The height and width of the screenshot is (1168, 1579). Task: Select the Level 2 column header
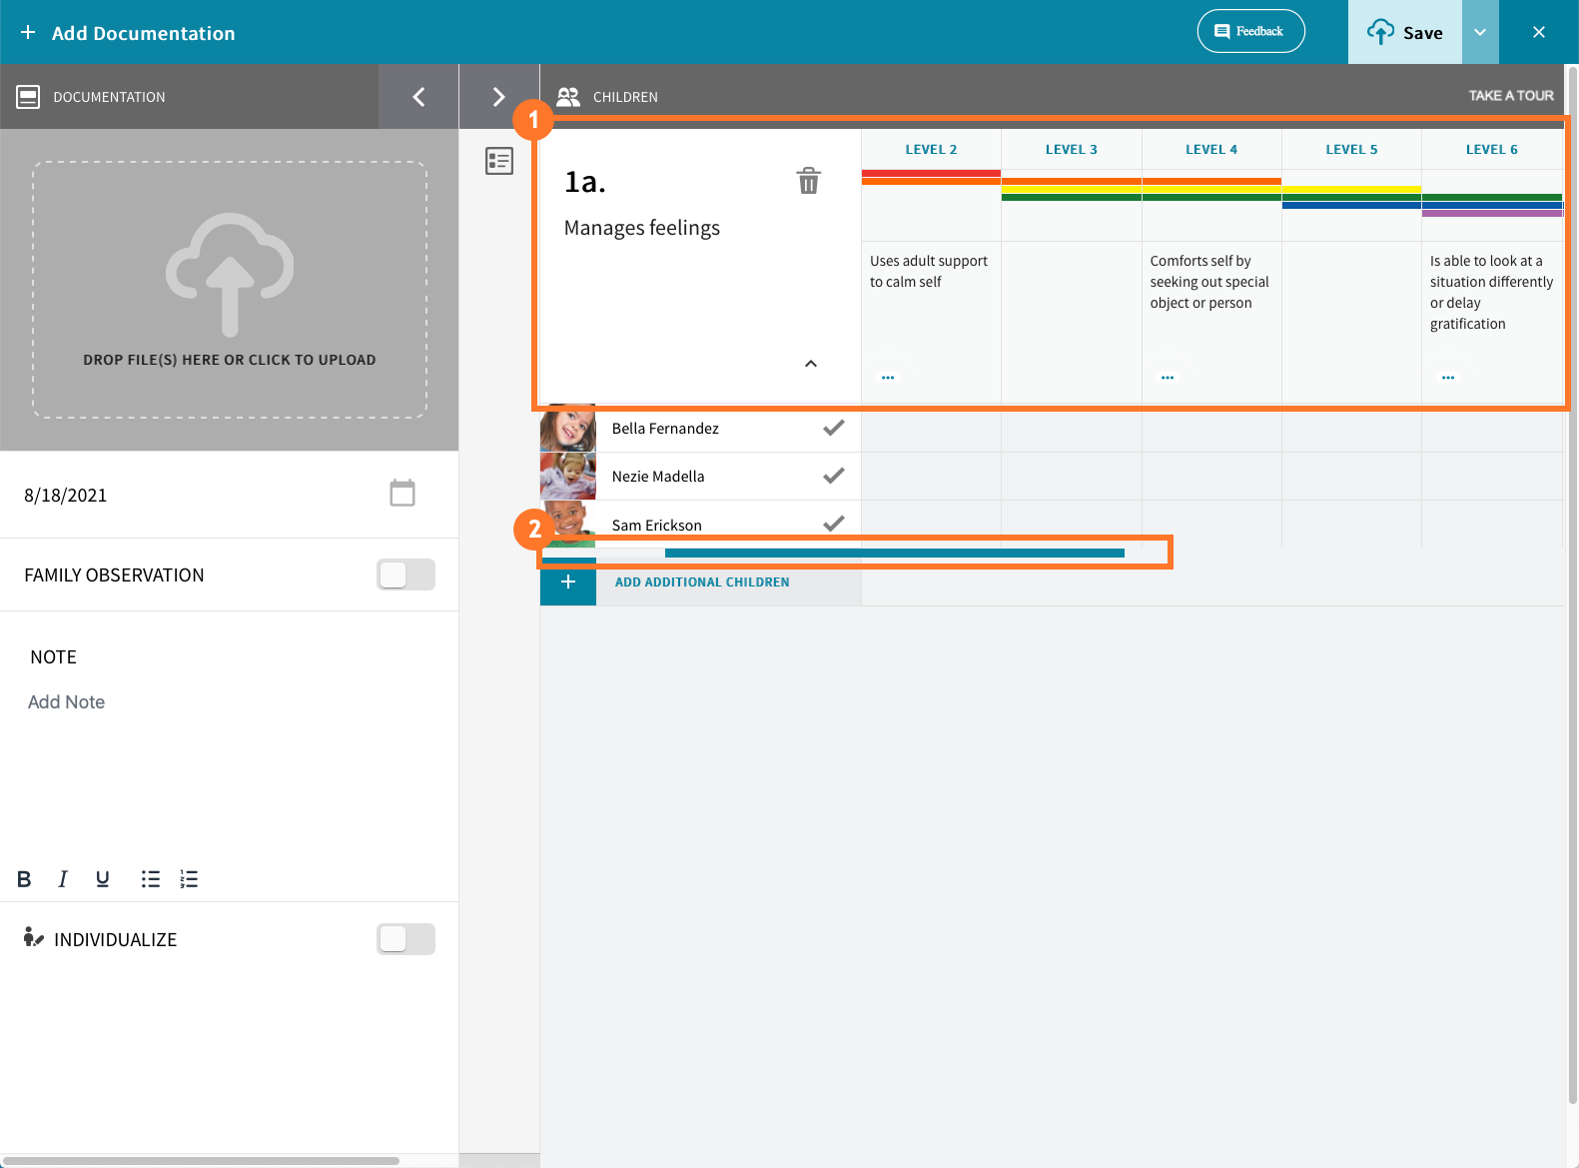pos(931,150)
